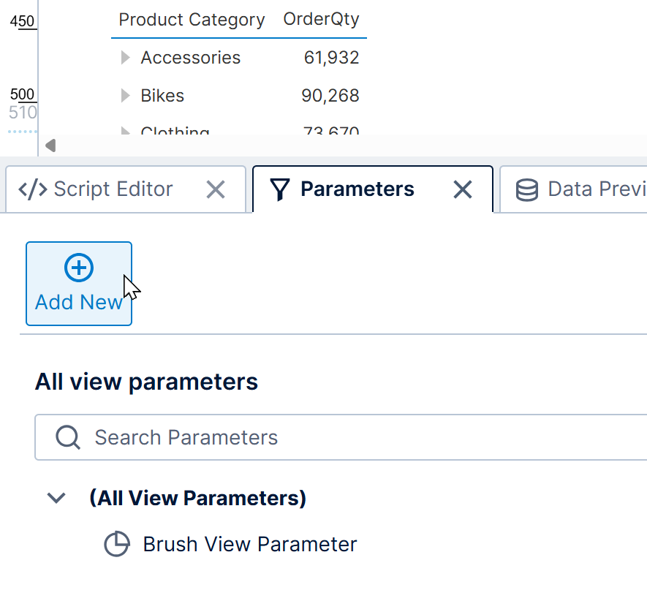Collapse the (All View Parameters) group chevron

[x=56, y=498]
